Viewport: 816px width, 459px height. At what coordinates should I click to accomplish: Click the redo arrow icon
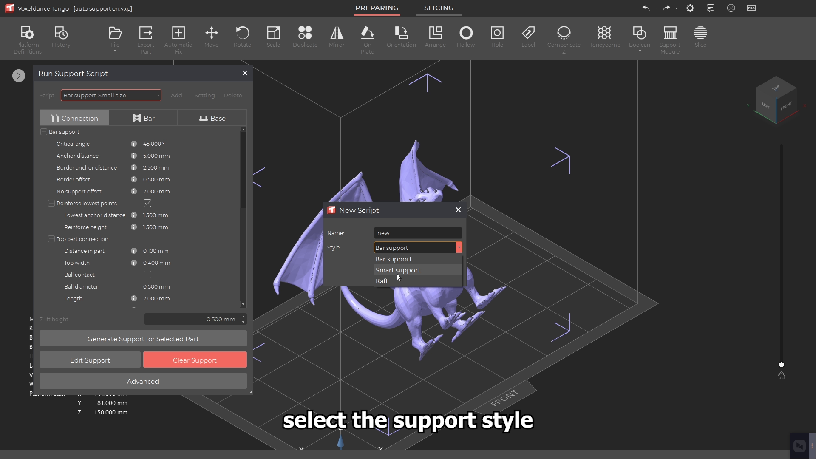[666, 8]
